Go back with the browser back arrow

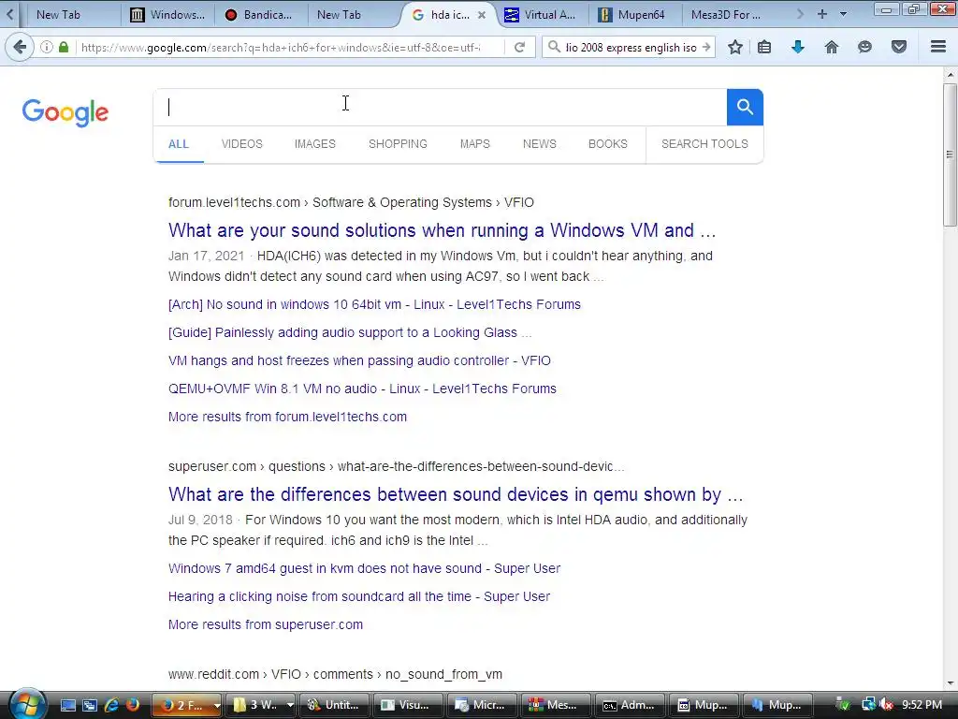[20, 47]
